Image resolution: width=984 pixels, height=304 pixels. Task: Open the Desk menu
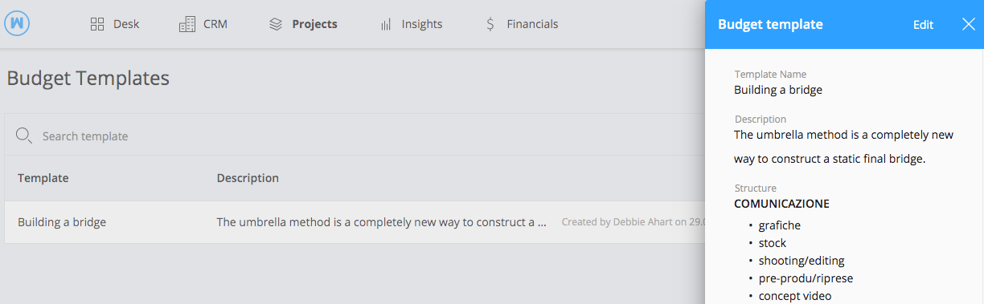coord(115,24)
